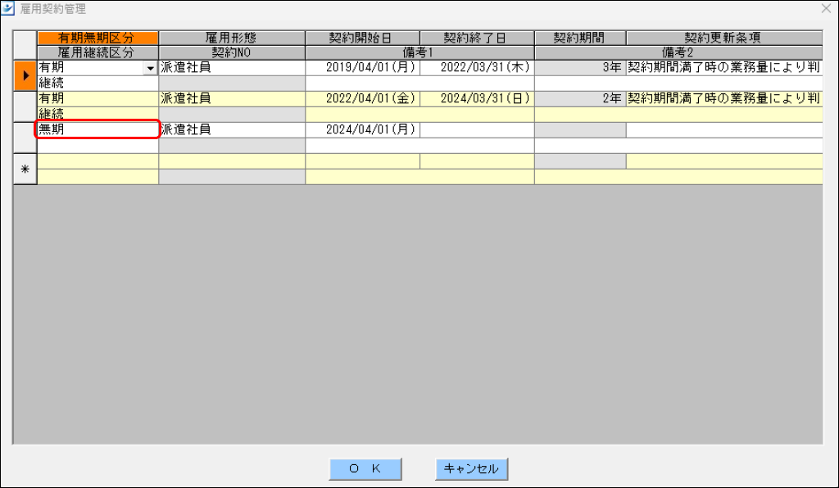Open the 有期 dropdown arrow in the first row
The width and height of the screenshot is (839, 488).
point(151,69)
